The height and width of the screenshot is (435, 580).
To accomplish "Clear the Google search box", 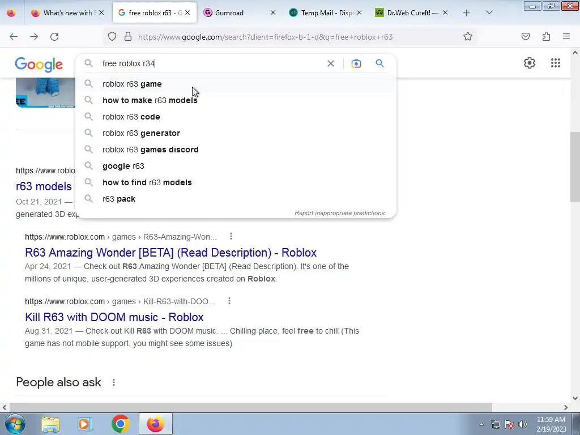I will pyautogui.click(x=331, y=63).
